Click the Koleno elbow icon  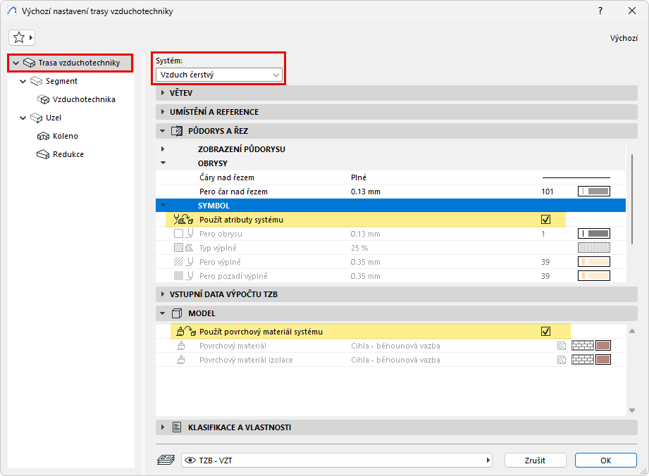click(43, 136)
